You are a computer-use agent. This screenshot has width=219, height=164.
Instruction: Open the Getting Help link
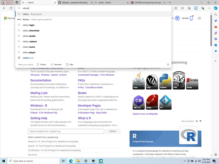39,118
